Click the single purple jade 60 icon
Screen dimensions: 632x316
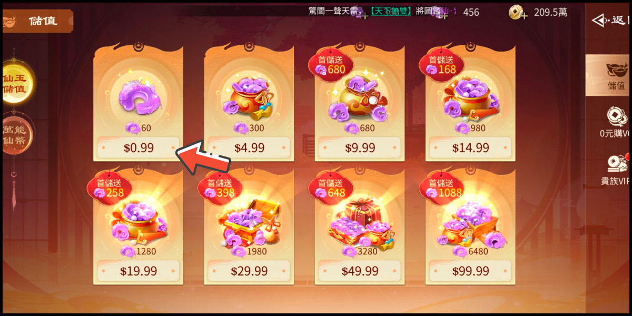(139, 97)
